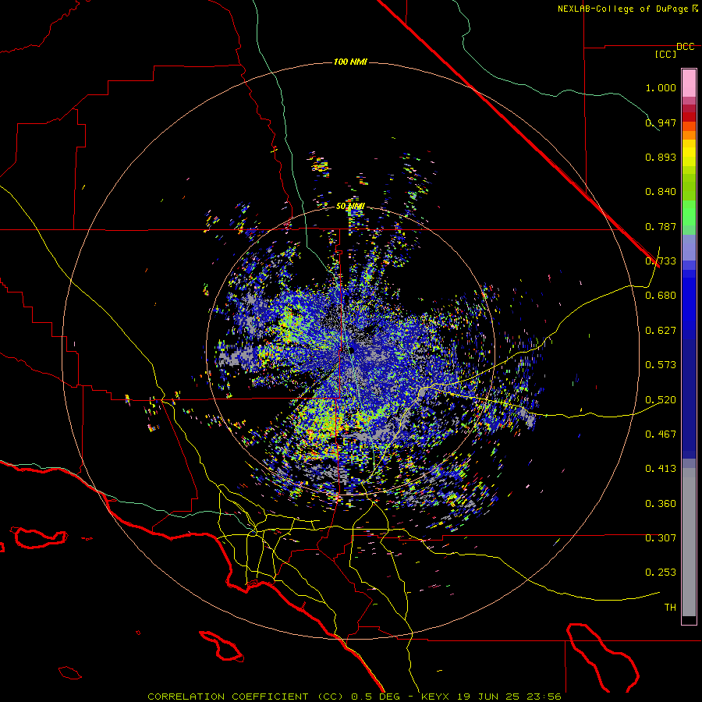The width and height of the screenshot is (702, 702).
Task: Click the 0.360 scale value
Action: point(661,504)
